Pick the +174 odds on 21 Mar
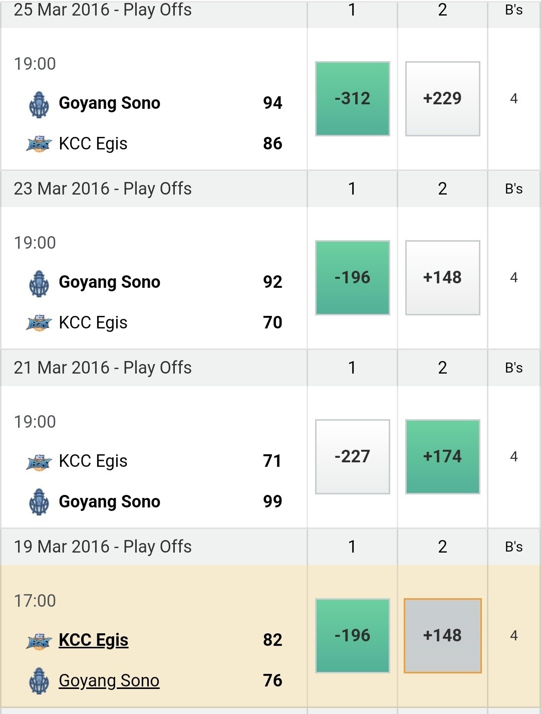Image resolution: width=541 pixels, height=714 pixels. click(x=442, y=457)
